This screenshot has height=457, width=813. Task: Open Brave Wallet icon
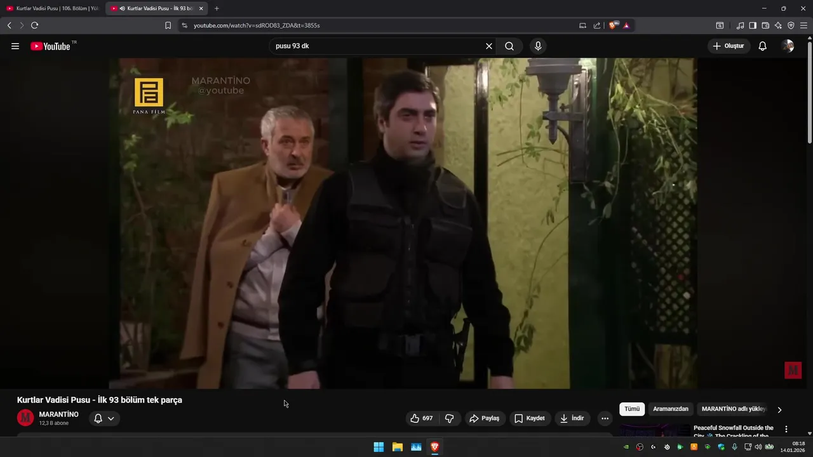[x=765, y=25]
